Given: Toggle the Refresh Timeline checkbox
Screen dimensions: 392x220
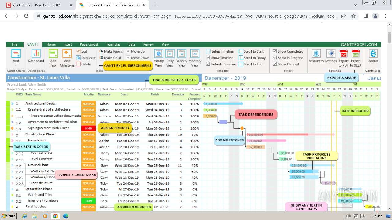Looking at the screenshot, I should click(x=208, y=64).
